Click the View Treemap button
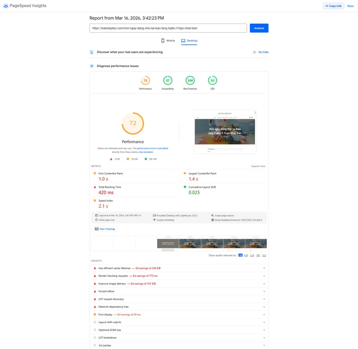 coord(105,229)
